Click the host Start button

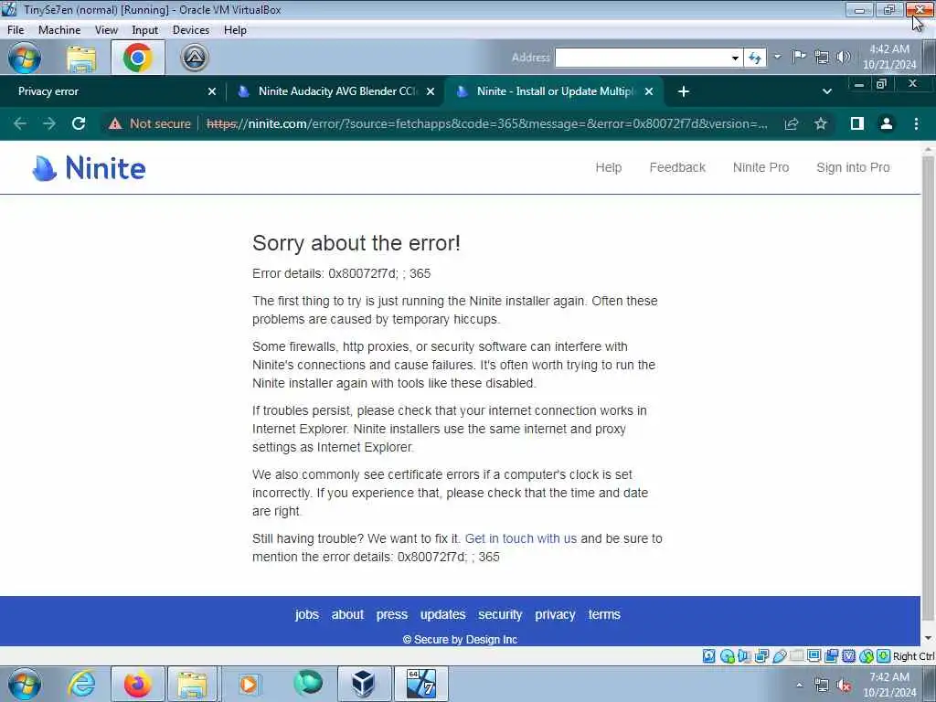click(25, 684)
